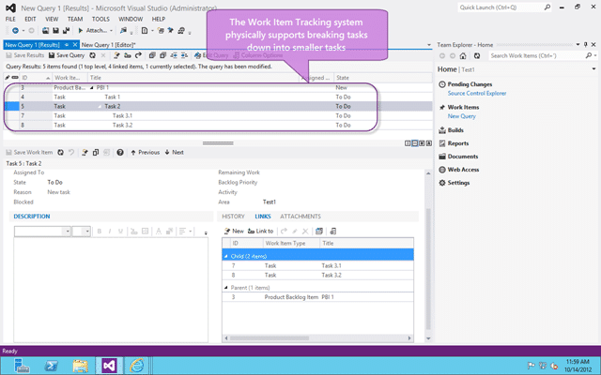Screen dimensions: 601x375
Task: Click Save Query in results toolbar
Action: point(67,55)
